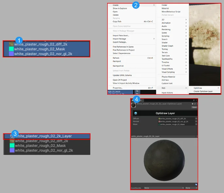Expand the Audio submenu
Viewport: 224px width, 193px height.
(x=173, y=26)
